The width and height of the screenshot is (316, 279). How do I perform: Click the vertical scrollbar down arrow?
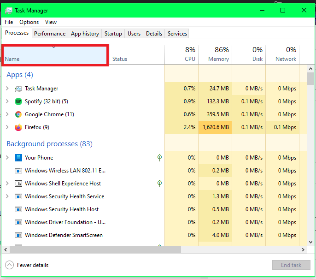[x=310, y=242]
